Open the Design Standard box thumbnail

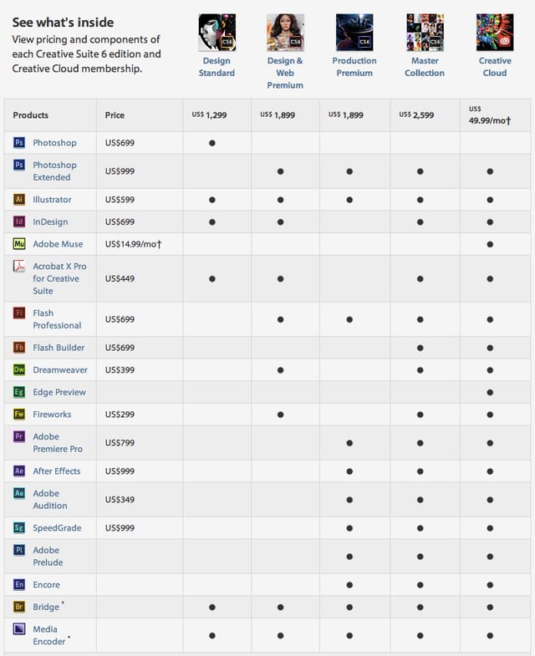tap(217, 33)
